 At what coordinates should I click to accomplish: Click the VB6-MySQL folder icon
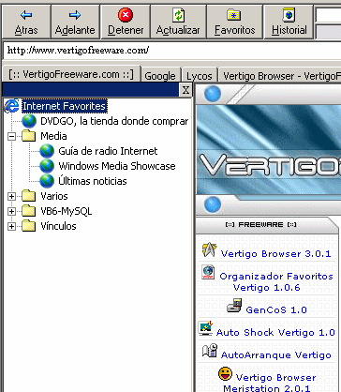coord(29,211)
